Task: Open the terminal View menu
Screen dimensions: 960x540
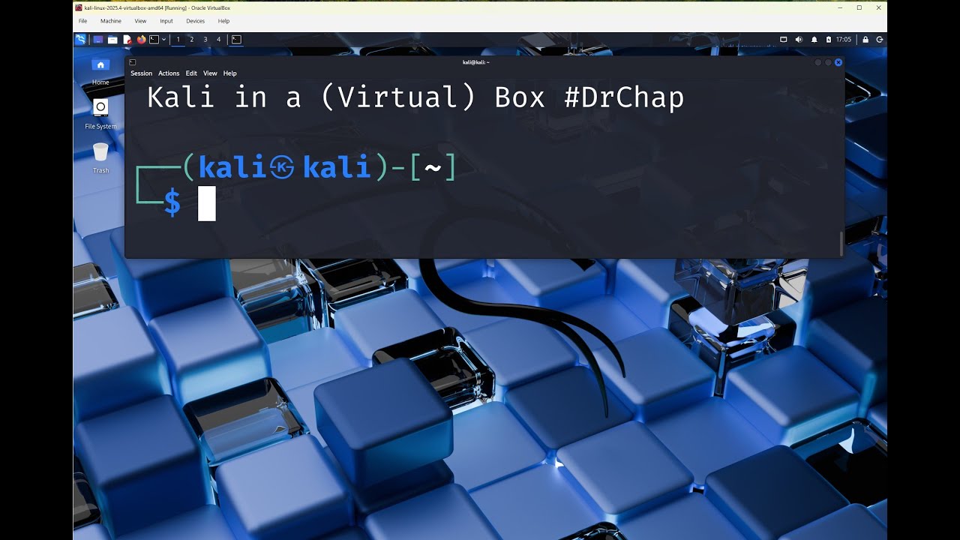Action: pos(210,73)
